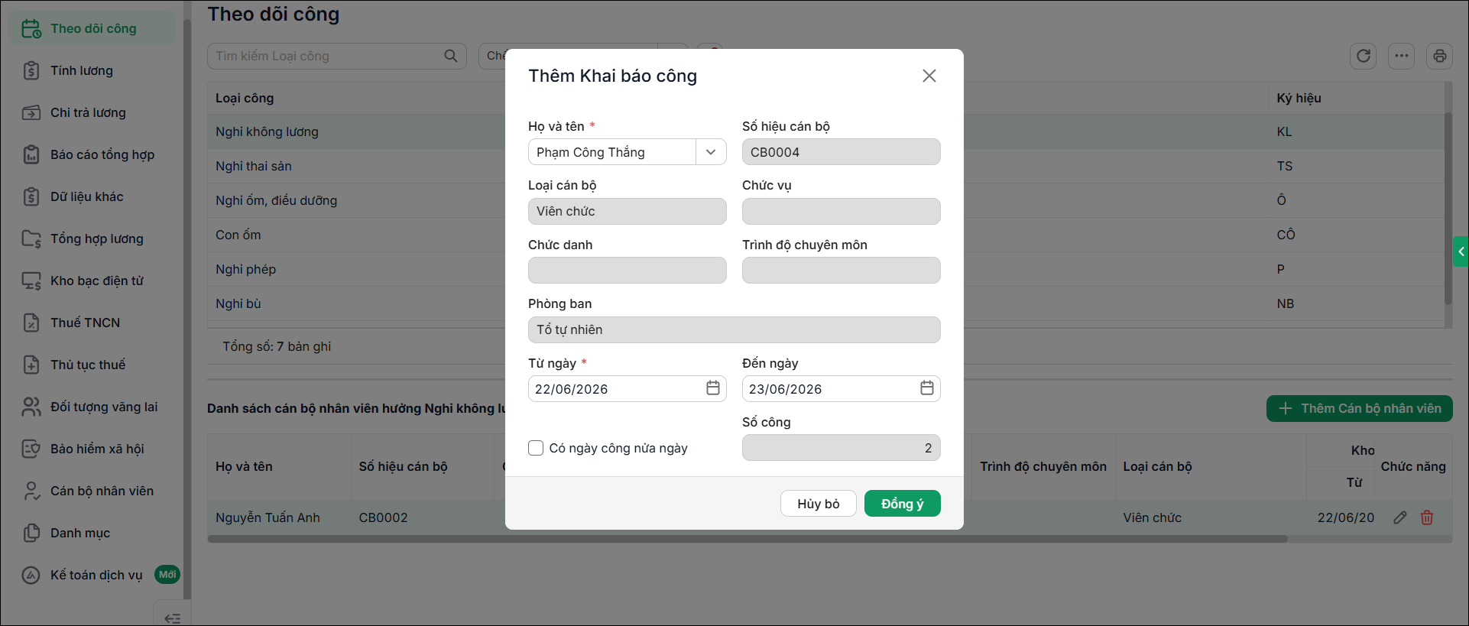Click the Phòng ban field
The image size is (1469, 626).
pyautogui.click(x=734, y=329)
